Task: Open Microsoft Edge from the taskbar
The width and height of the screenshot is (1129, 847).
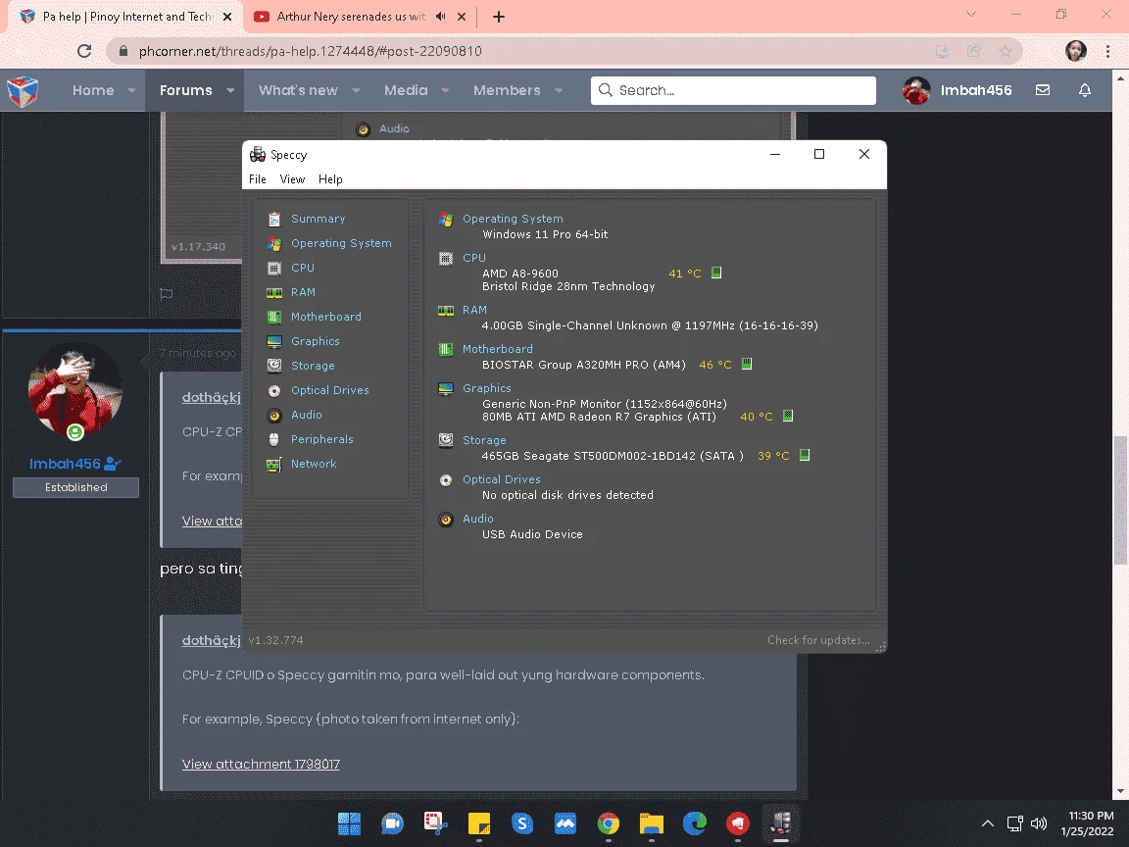Action: tap(695, 823)
